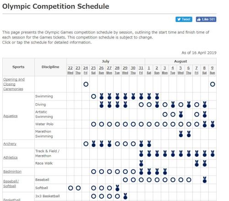The height and width of the screenshot is (201, 229).
Task: Click the Facebook Like 581 button
Action: pos(206,19)
